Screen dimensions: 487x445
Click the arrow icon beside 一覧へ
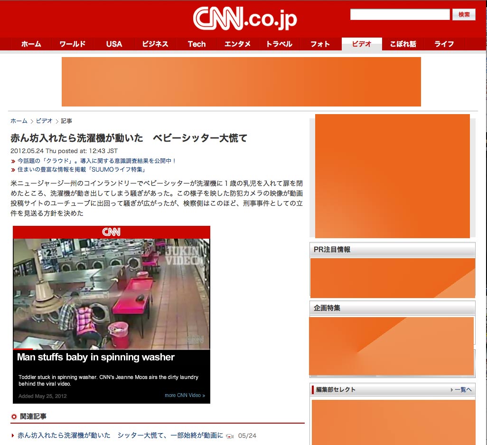click(x=451, y=389)
